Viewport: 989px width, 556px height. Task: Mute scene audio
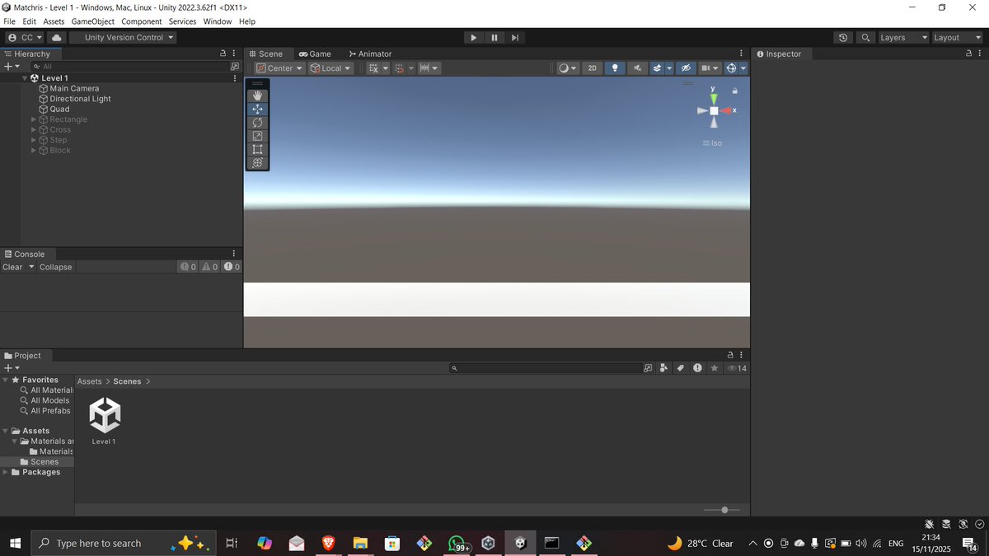[637, 68]
